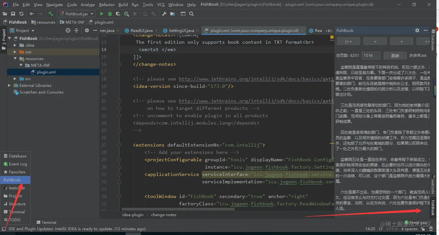Image resolution: width=439 pixels, height=235 pixels.
Task: Click the LF line separator in status bar
Action: (381, 229)
